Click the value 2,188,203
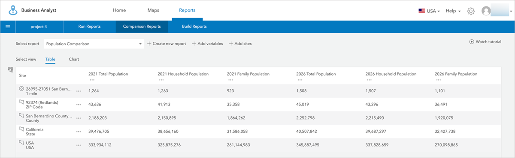 tap(98, 118)
